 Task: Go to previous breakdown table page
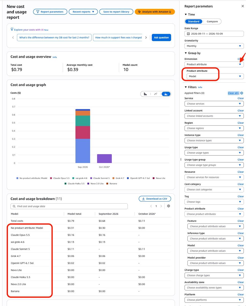click(x=151, y=206)
